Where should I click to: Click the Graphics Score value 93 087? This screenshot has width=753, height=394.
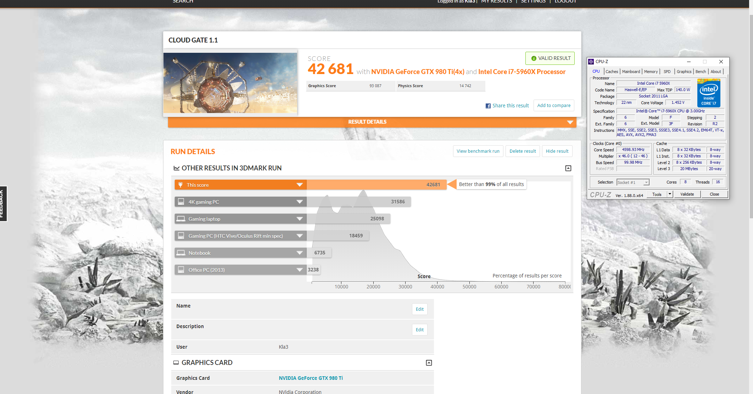point(375,86)
